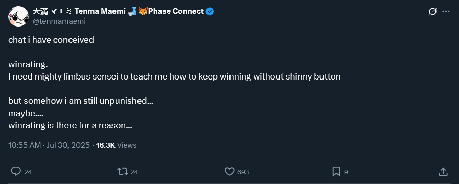This screenshot has width=459, height=184.
Task: Click the 693 likes count
Action: 243,172
